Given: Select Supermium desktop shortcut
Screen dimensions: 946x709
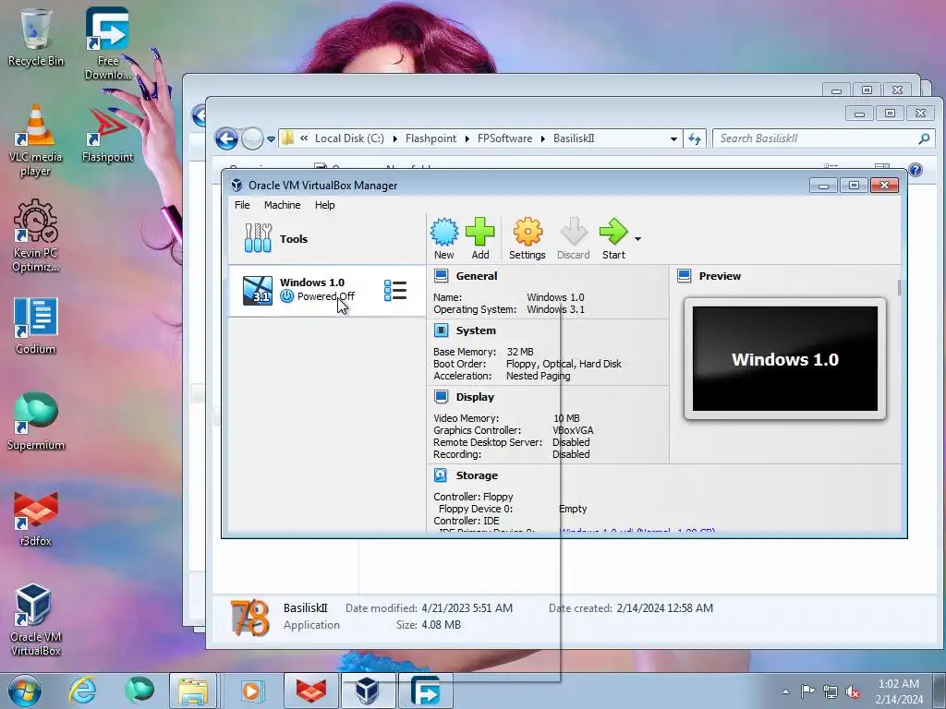Looking at the screenshot, I should pyautogui.click(x=36, y=421).
